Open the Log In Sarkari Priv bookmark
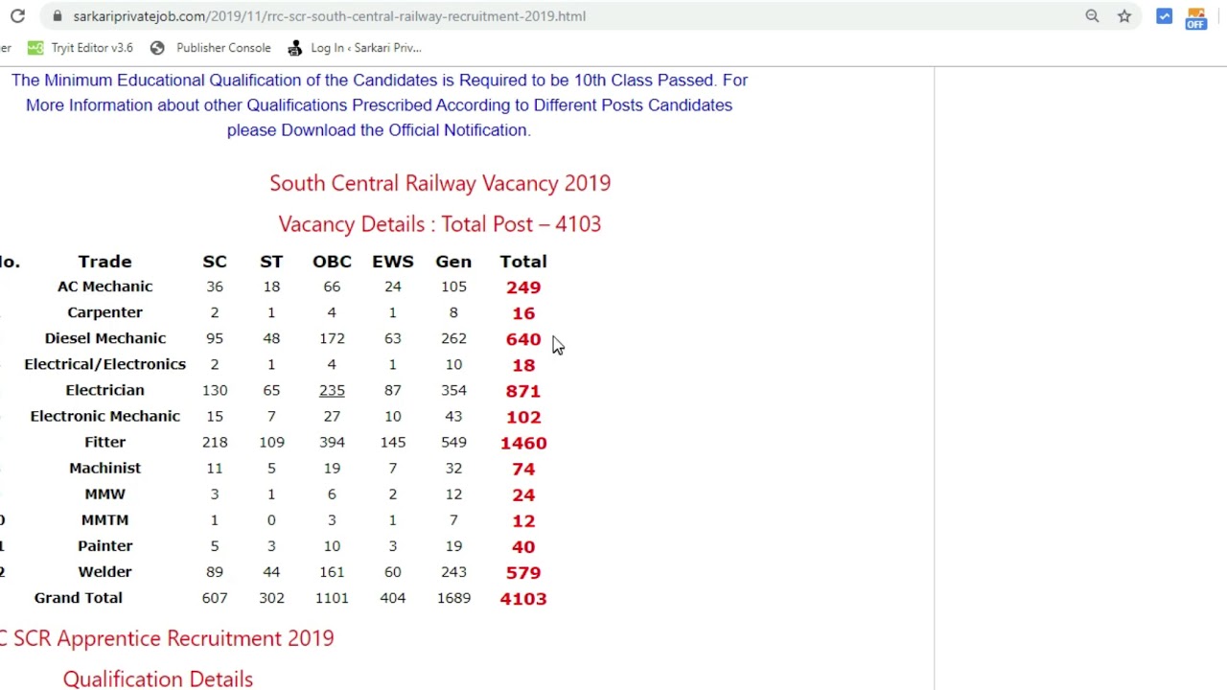This screenshot has height=690, width=1227. tap(355, 48)
